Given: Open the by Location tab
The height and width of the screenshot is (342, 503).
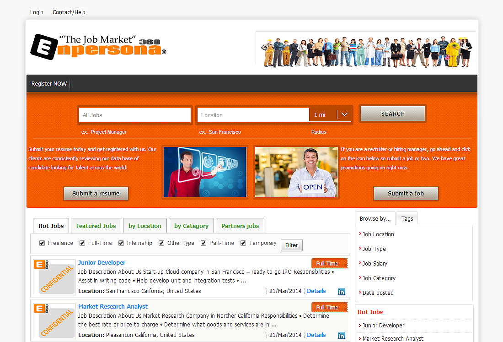Looking at the screenshot, I should 145,226.
